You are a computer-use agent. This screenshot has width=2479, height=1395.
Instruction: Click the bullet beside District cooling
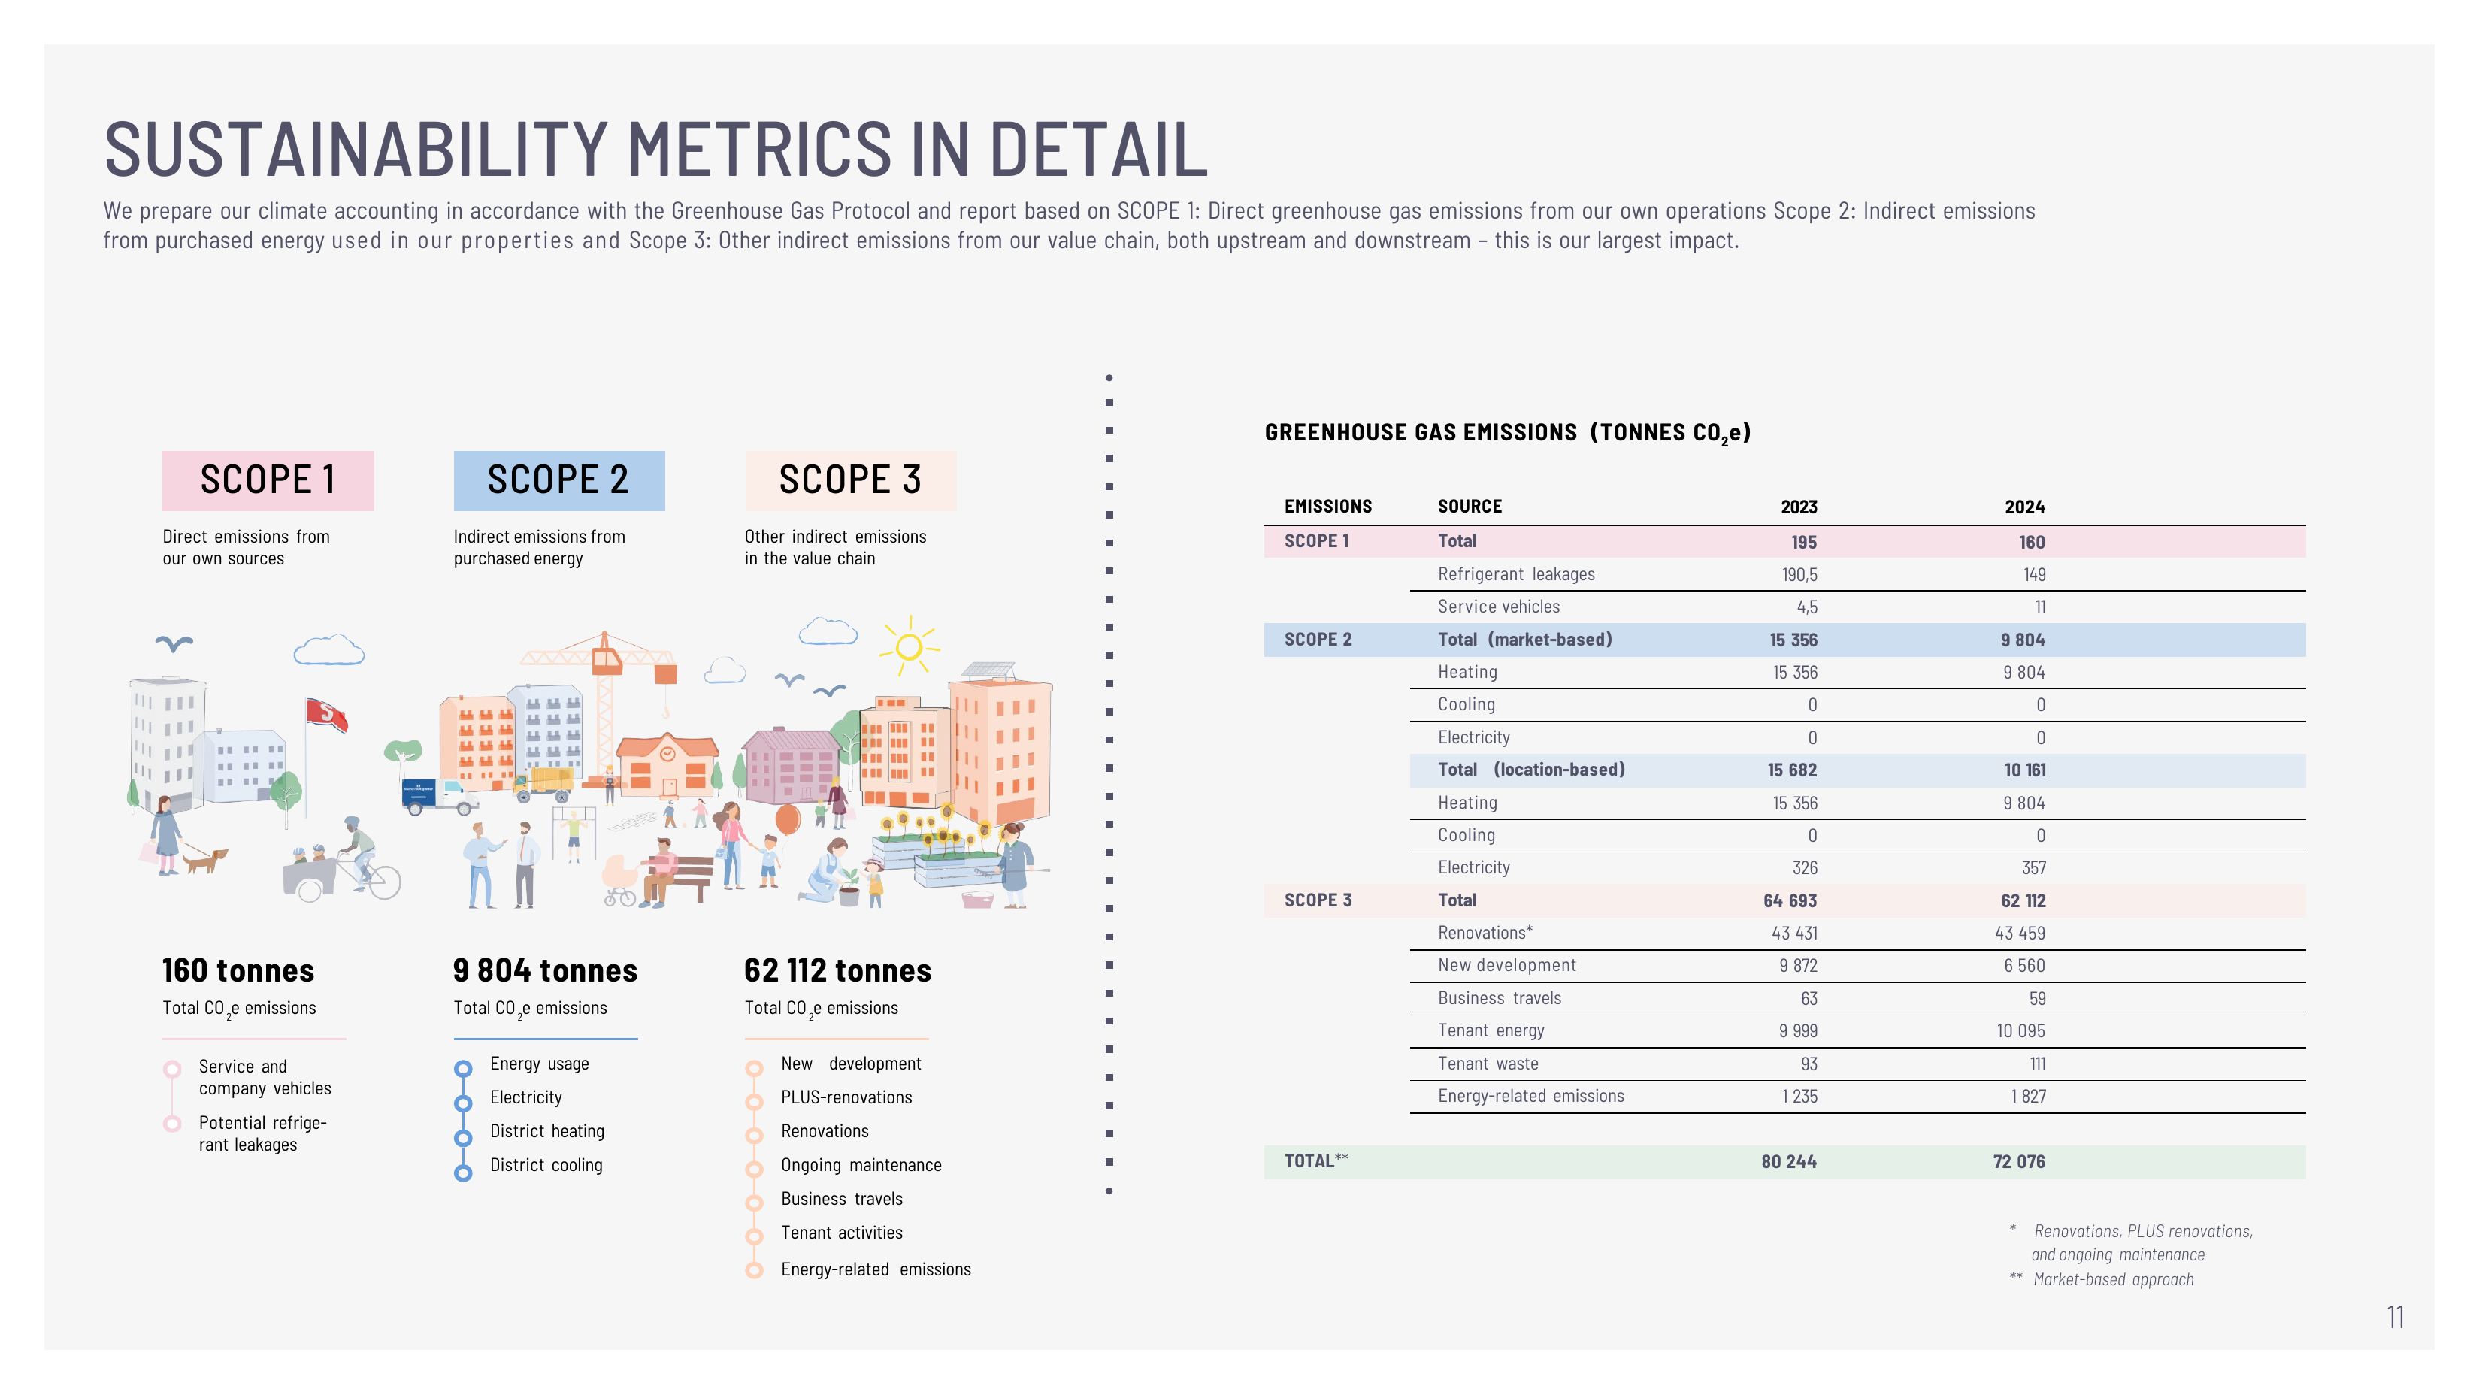pyautogui.click(x=463, y=1173)
